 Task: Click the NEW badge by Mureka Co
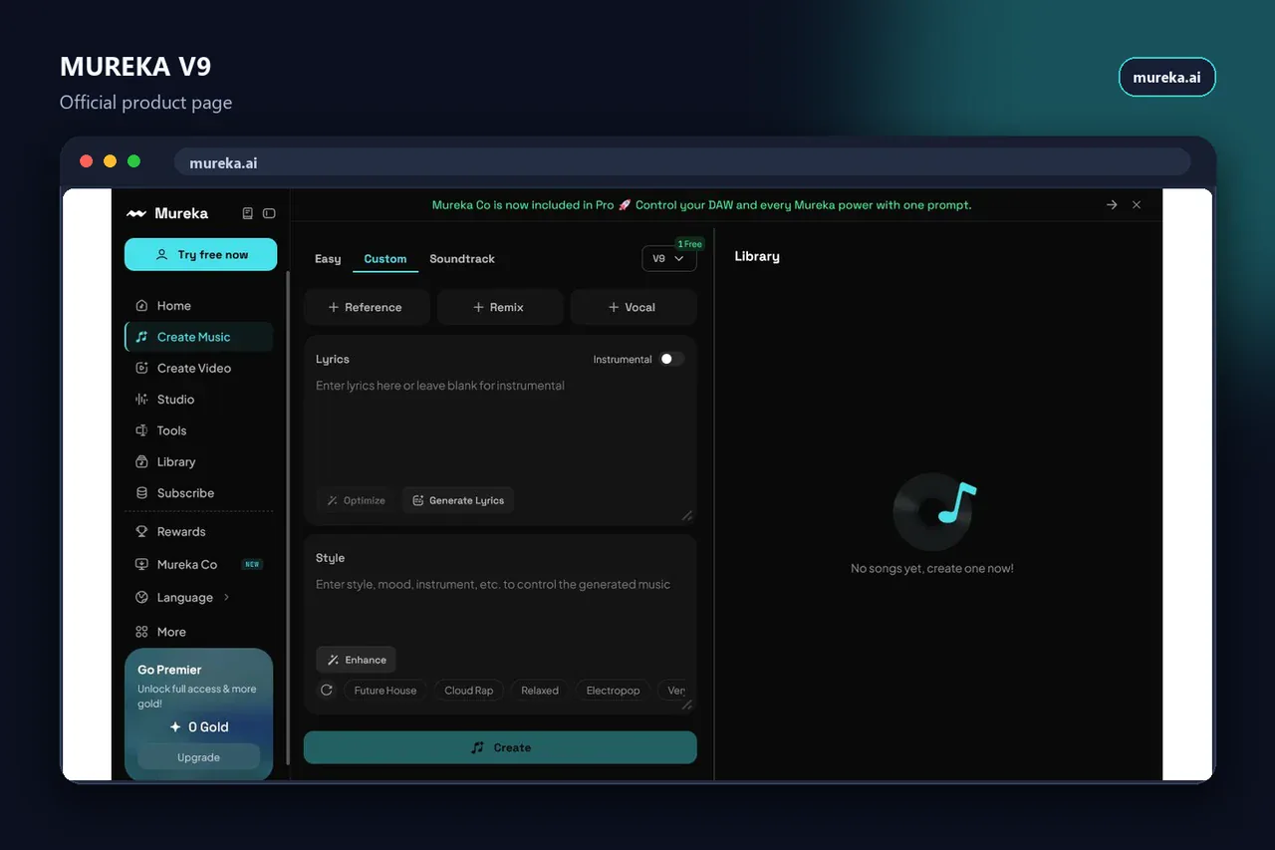253,564
